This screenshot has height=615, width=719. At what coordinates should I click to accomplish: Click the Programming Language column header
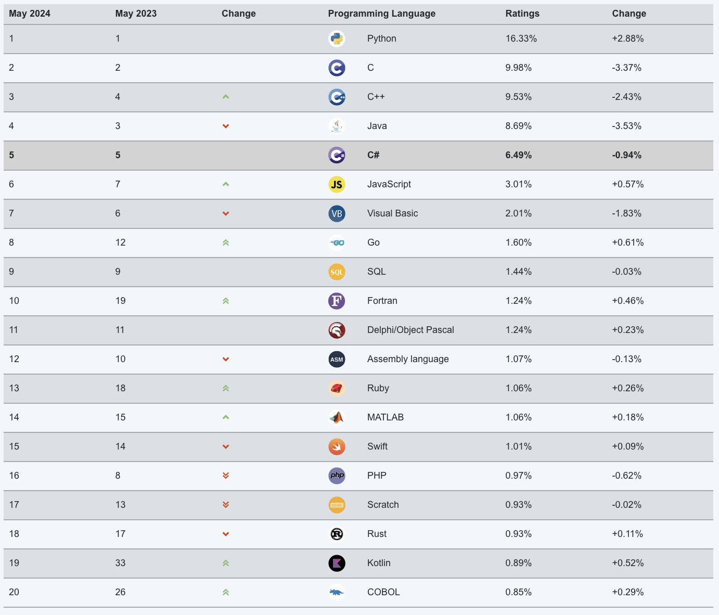381,14
